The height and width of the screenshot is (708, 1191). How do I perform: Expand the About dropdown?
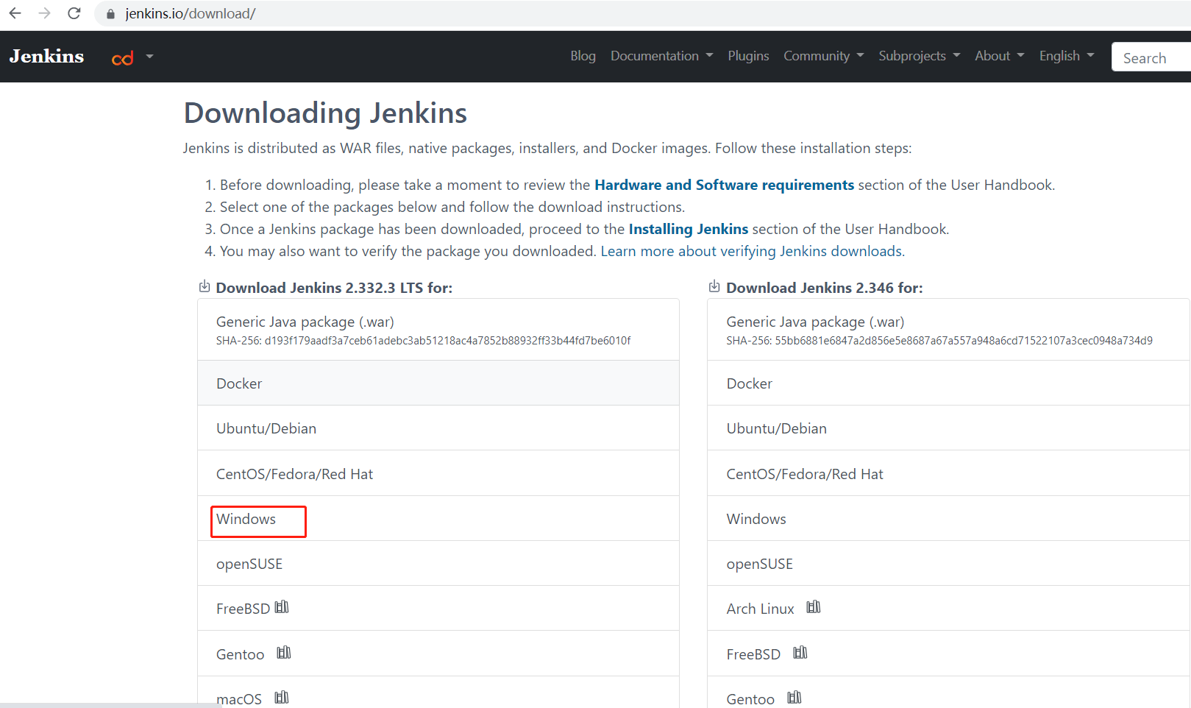click(999, 56)
